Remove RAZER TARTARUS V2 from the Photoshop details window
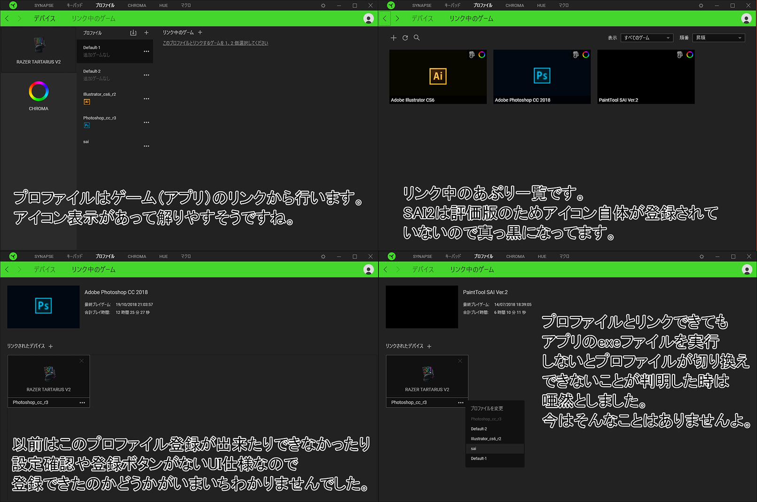 coord(82,361)
